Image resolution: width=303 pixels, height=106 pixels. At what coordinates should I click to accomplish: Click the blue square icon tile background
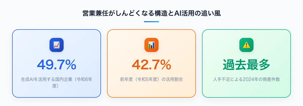click(x=57, y=45)
